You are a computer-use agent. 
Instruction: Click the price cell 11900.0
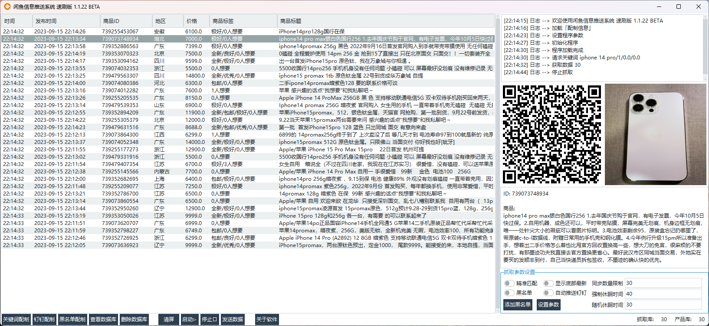pos(195,113)
